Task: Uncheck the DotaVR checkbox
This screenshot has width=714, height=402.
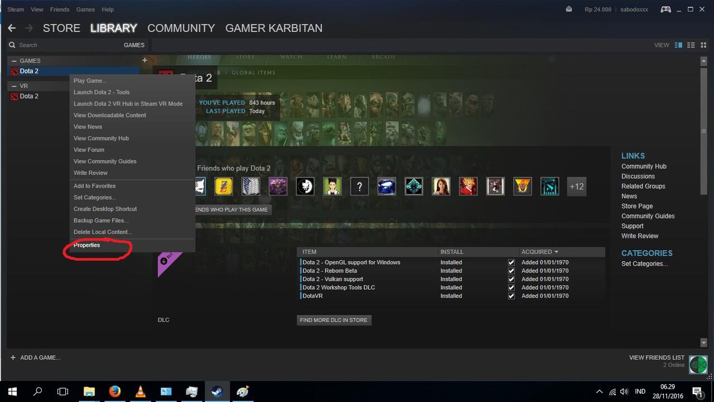Action: 512,296
